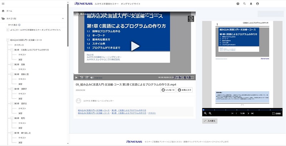The width and height of the screenshot is (286, 146).
Task: Start video with the large center play button
Action: tap(135, 46)
